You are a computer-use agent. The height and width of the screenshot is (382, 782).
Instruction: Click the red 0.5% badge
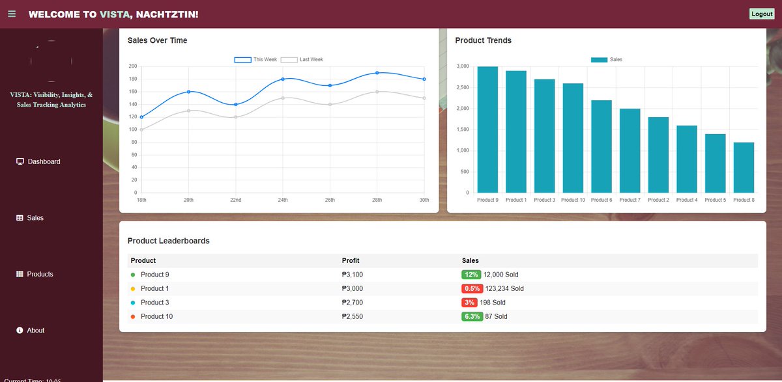[x=472, y=288]
